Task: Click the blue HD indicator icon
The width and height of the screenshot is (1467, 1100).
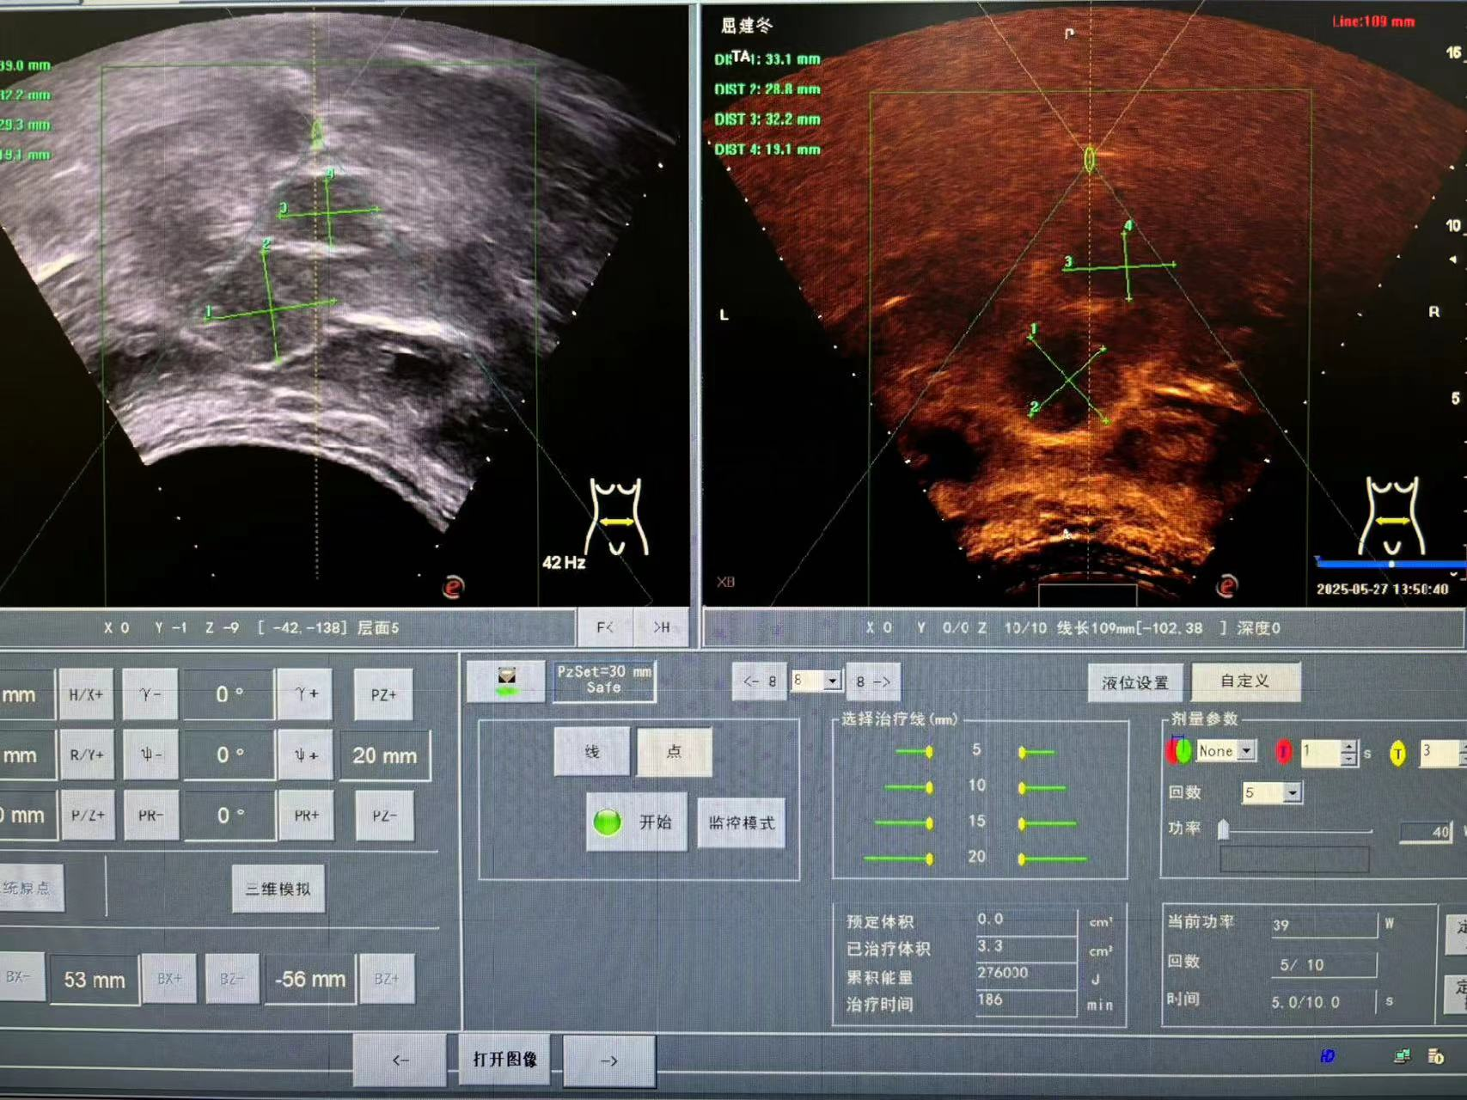Action: tap(1327, 1055)
